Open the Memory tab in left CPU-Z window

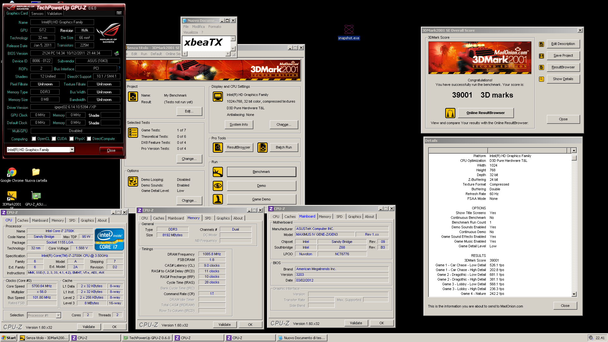click(x=58, y=220)
